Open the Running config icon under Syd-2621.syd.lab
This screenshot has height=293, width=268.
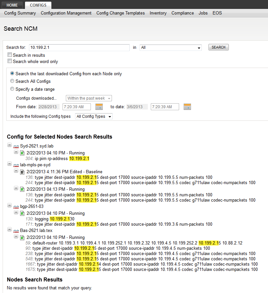[x=22, y=153]
